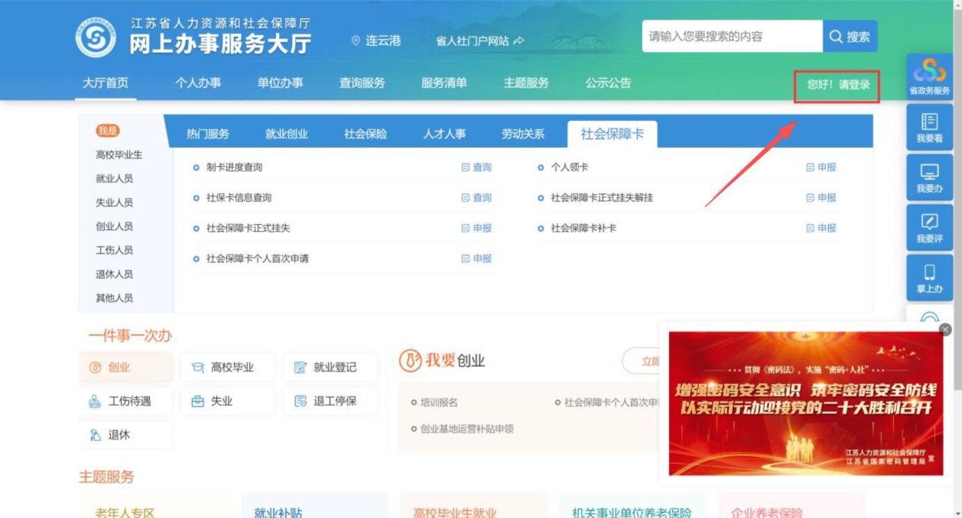
Task: Open the 我要看 sidebar icon
Action: 929,127
